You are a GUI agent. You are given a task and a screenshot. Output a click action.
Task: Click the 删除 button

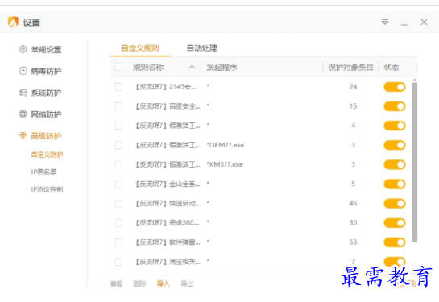[139, 283]
